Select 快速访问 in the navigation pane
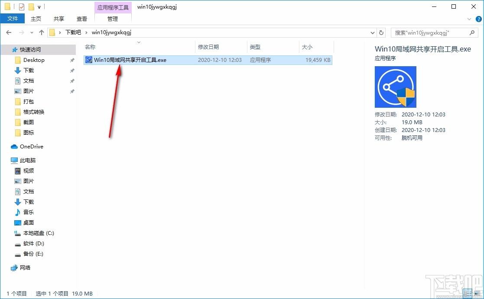This screenshot has height=299, width=484. 30,49
